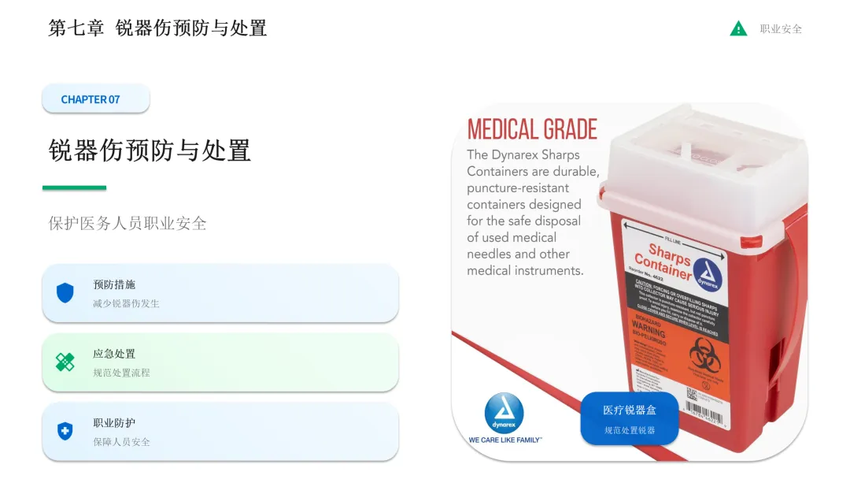This screenshot has height=479, width=850.
Task: Open the 应急处置 card
Action: click(220, 362)
